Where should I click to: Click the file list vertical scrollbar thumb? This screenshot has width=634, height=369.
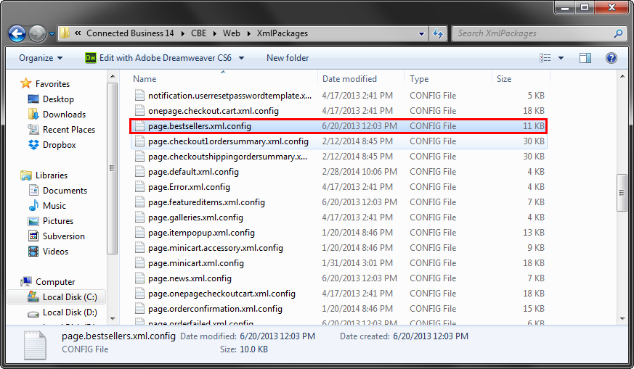[622, 194]
